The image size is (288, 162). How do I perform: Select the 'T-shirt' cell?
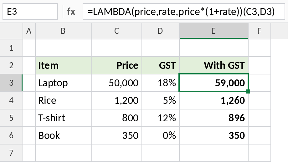[63, 118]
